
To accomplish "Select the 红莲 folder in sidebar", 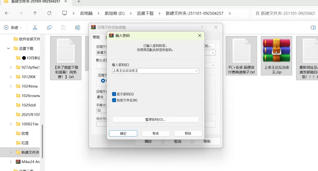I will click(x=22, y=143).
